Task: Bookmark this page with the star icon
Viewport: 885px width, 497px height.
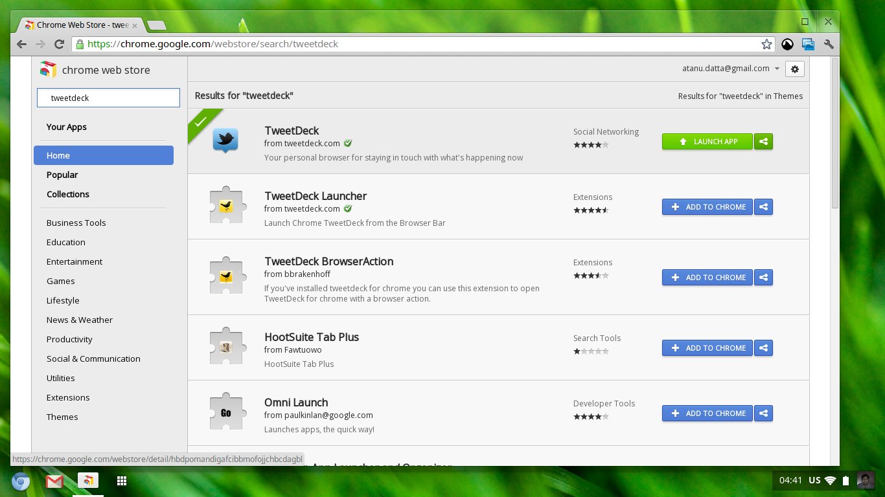Action: (766, 44)
